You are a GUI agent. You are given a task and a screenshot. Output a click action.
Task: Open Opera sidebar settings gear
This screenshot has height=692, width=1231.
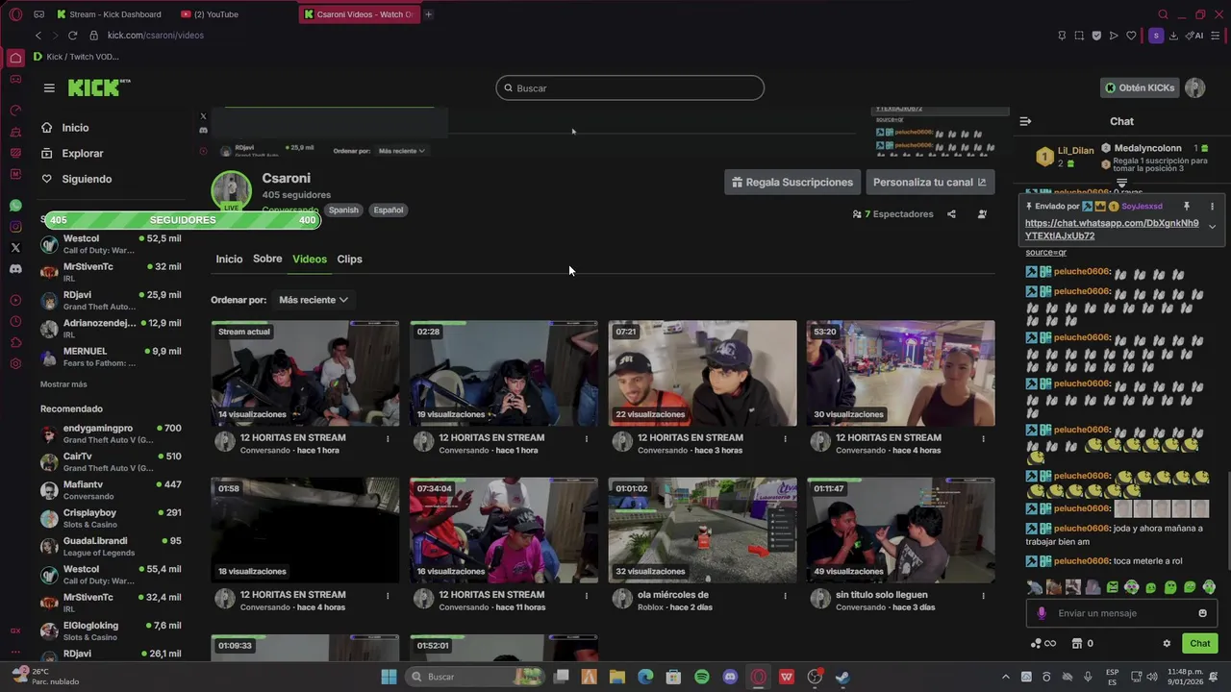tap(15, 363)
